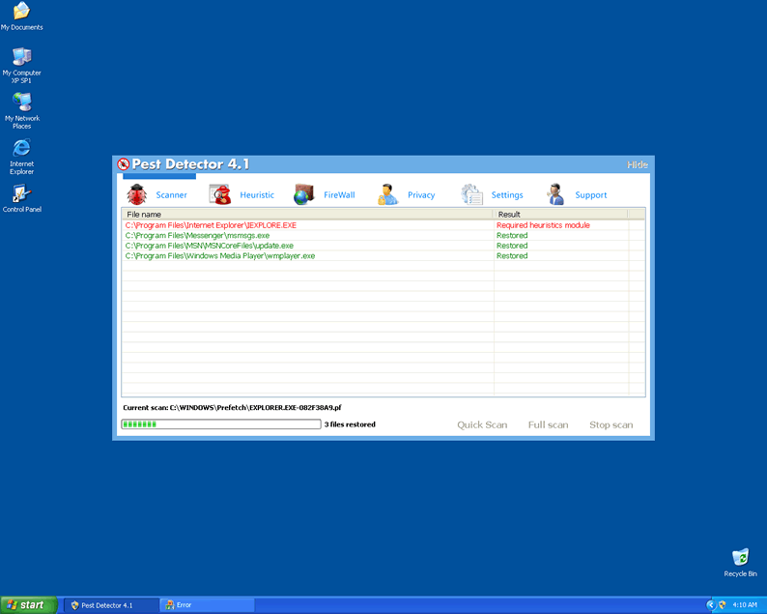The height and width of the screenshot is (614, 767).
Task: Click the My Computer desktop icon
Action: 21,57
